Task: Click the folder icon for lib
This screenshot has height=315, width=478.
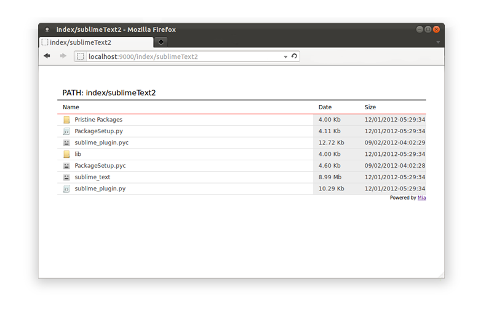Action: coord(66,154)
